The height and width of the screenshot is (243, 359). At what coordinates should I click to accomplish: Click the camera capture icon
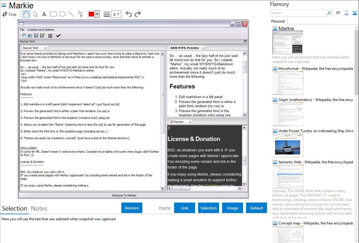tap(338, 13)
